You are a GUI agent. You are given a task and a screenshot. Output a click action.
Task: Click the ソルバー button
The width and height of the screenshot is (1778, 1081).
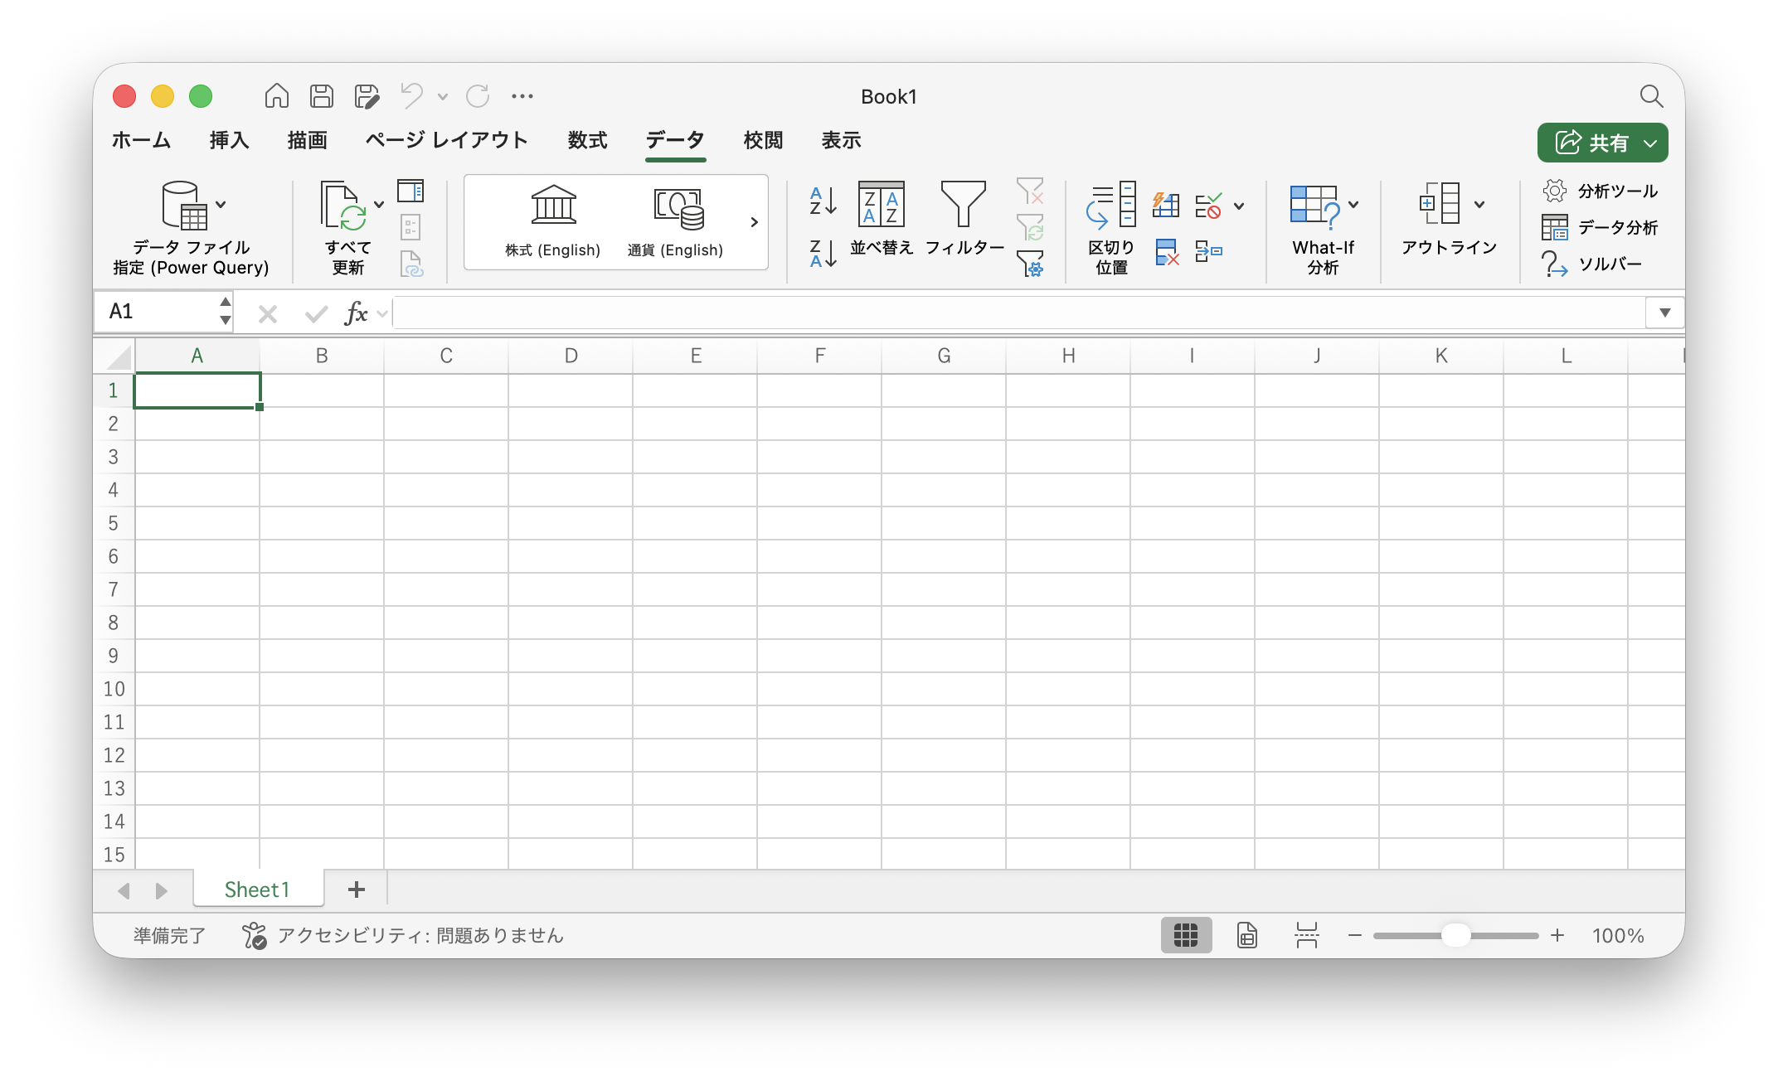[x=1592, y=264]
